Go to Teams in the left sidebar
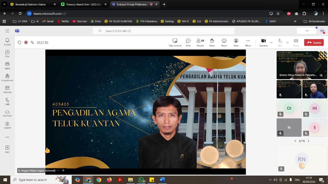 click(x=7, y=66)
